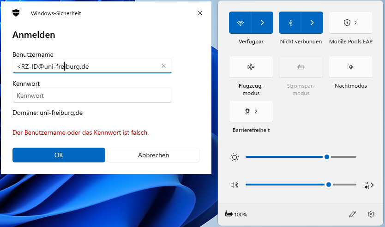Viewport: 385px width, 227px height.
Task: Click the Windows-Sicherheit shield icon
Action: pos(16,13)
